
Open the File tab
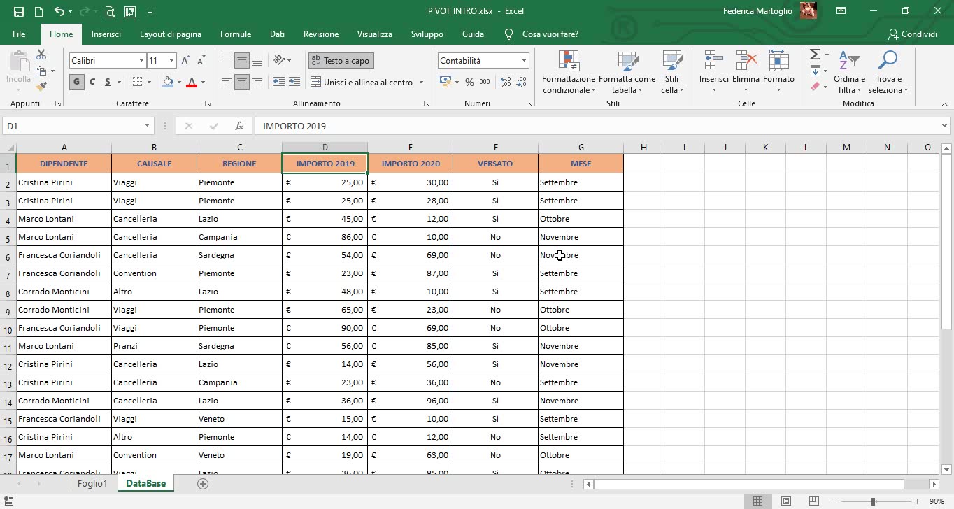[19, 34]
